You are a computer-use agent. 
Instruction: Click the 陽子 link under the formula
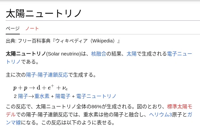click(x=23, y=96)
